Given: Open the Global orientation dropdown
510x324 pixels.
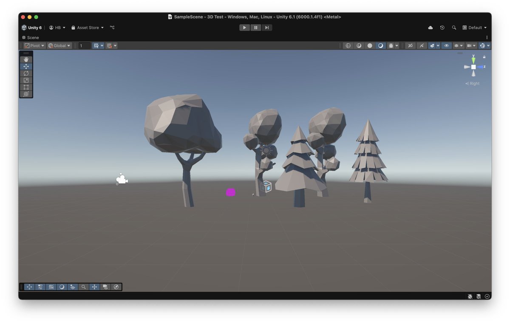Looking at the screenshot, I should pyautogui.click(x=59, y=45).
